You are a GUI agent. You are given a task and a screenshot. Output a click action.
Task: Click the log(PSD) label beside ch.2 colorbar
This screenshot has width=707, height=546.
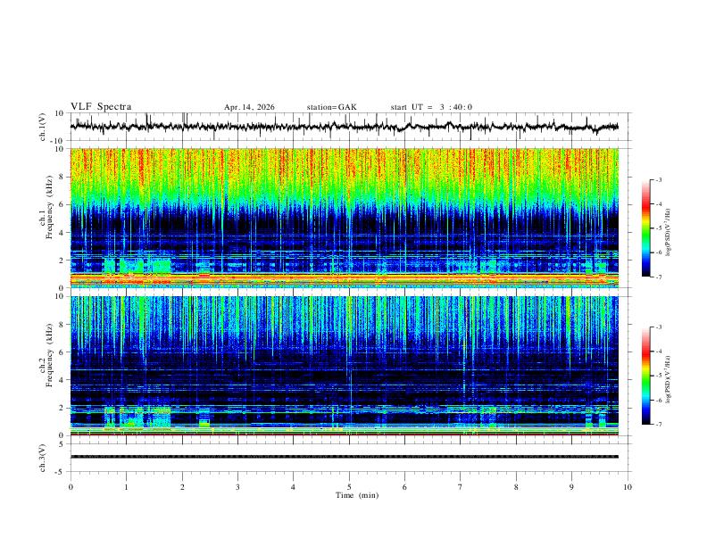669,379
